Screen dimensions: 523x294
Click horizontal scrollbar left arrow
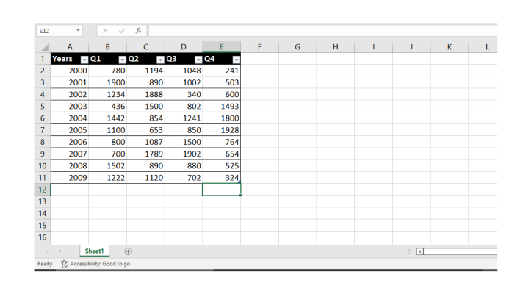(x=420, y=251)
